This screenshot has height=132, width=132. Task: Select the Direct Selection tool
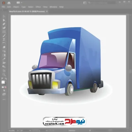tap(4, 20)
